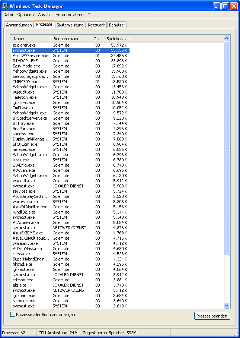Select the AsusEKBIME.exe process
Viewport: 240px width, 338px height.
click(71, 233)
